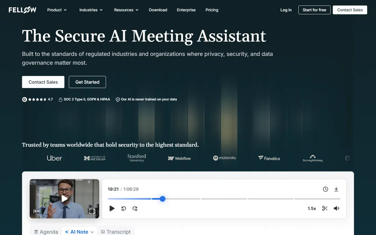The width and height of the screenshot is (376, 235).
Task: Click Contact Sales in the header
Action: pos(350,10)
